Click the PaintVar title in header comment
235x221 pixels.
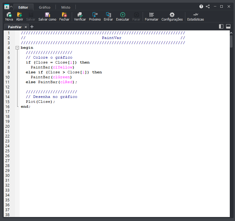tap(112, 38)
